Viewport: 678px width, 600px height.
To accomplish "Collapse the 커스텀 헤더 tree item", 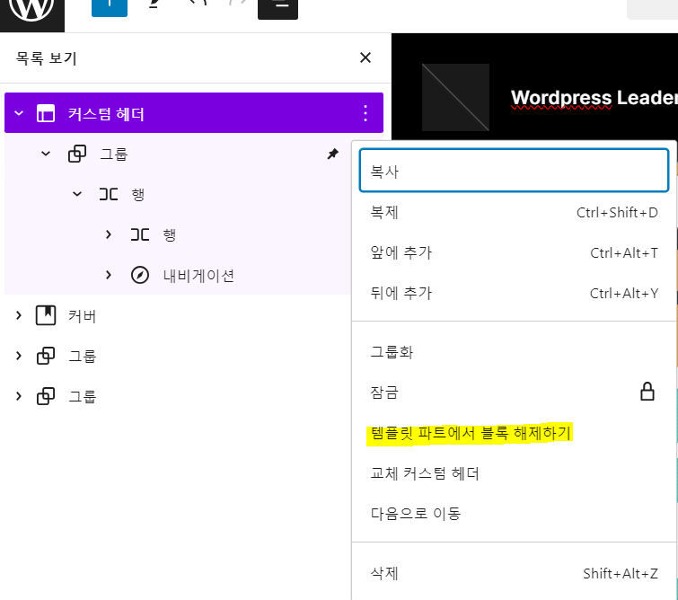I will (18, 114).
